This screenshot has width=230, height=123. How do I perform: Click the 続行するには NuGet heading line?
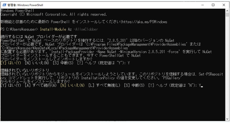click(x=39, y=37)
